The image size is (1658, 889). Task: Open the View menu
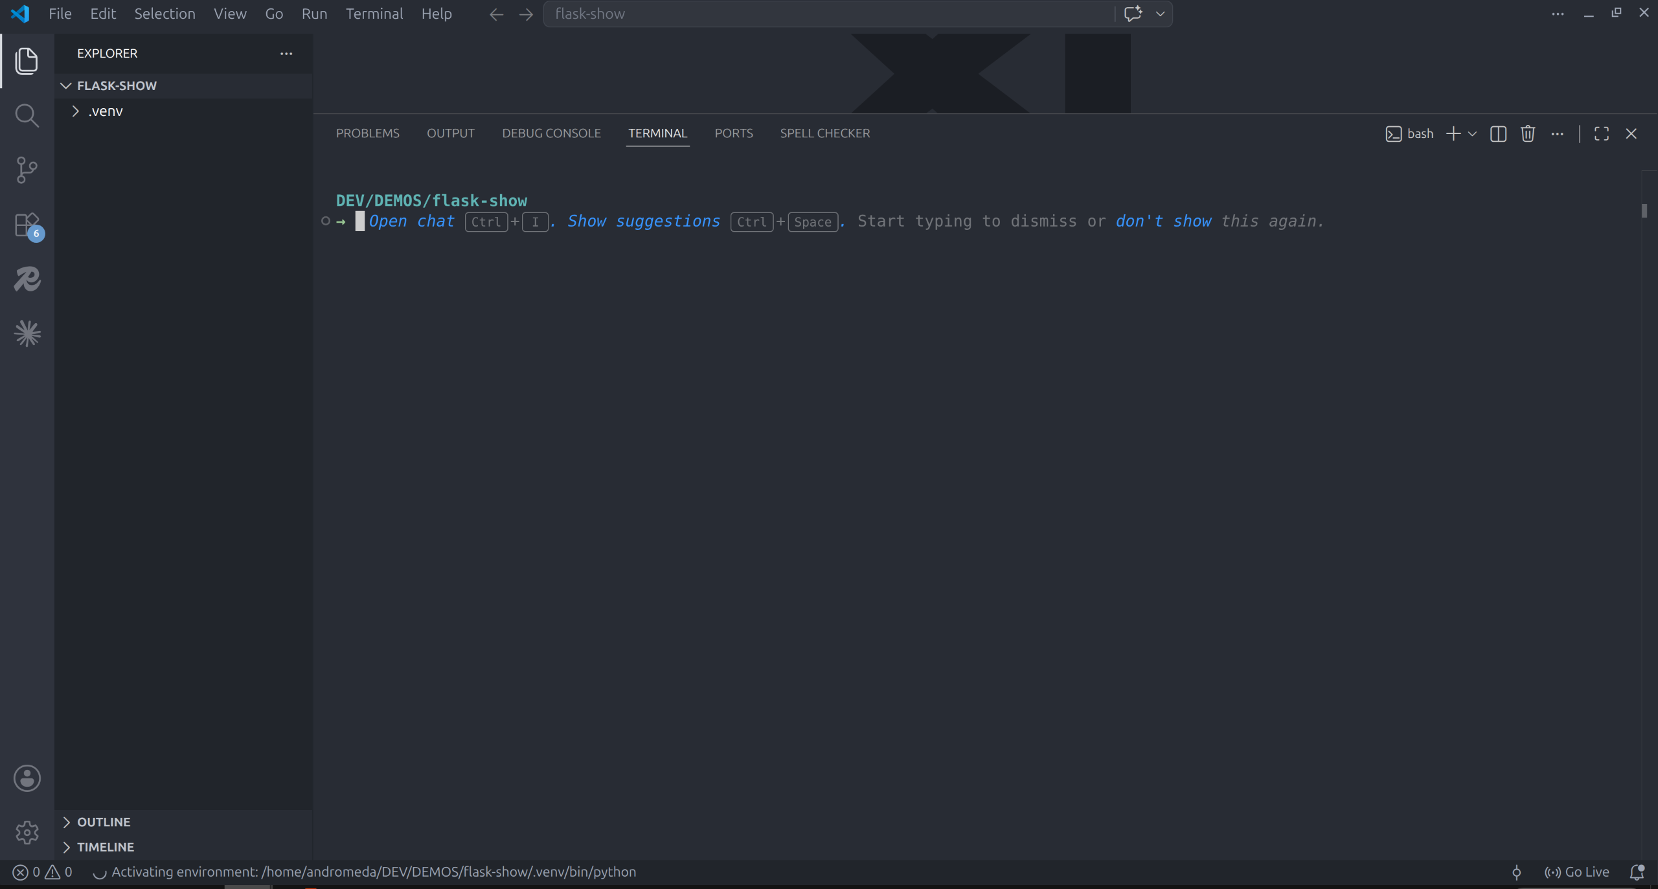click(x=230, y=14)
